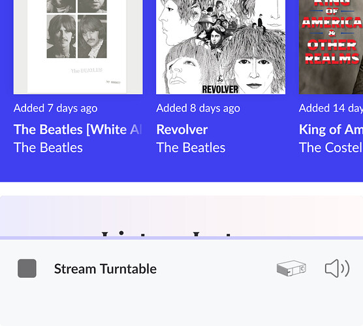This screenshot has width=363, height=326.
Task: Open the "King of Am…" album title
Action: [x=331, y=129]
